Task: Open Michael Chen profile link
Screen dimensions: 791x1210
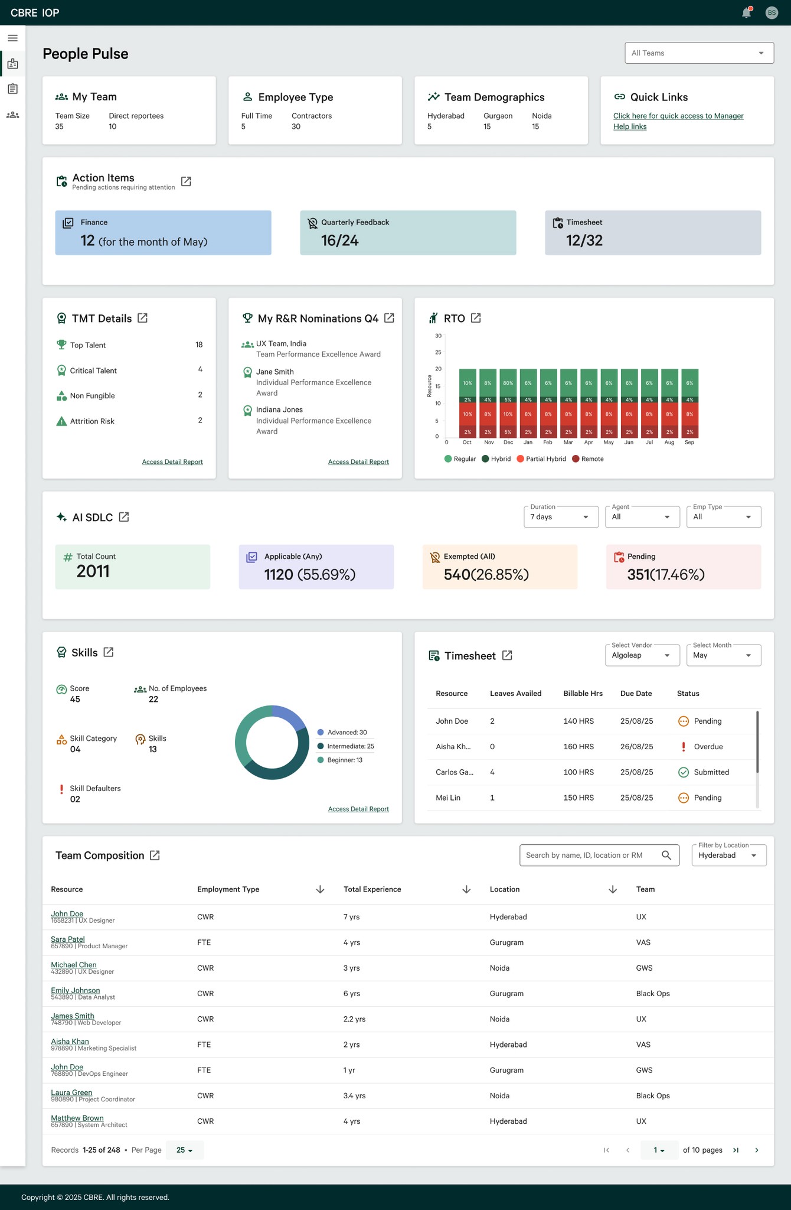Action: coord(74,964)
